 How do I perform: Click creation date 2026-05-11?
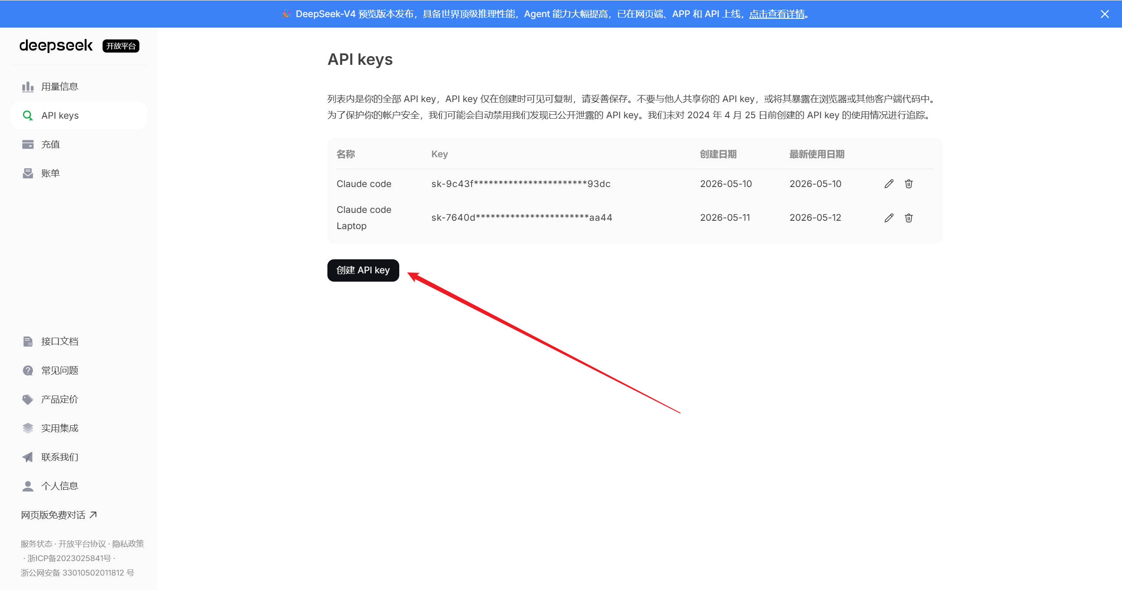[x=725, y=218]
